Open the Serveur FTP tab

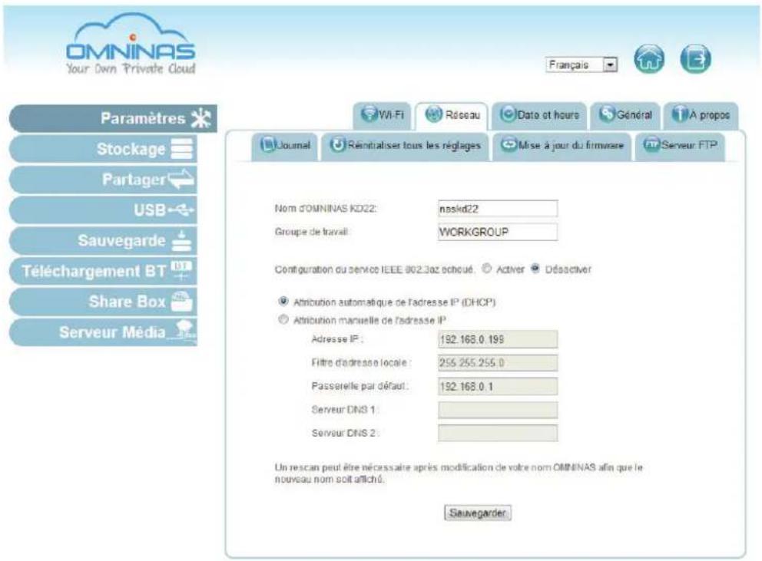coord(680,146)
